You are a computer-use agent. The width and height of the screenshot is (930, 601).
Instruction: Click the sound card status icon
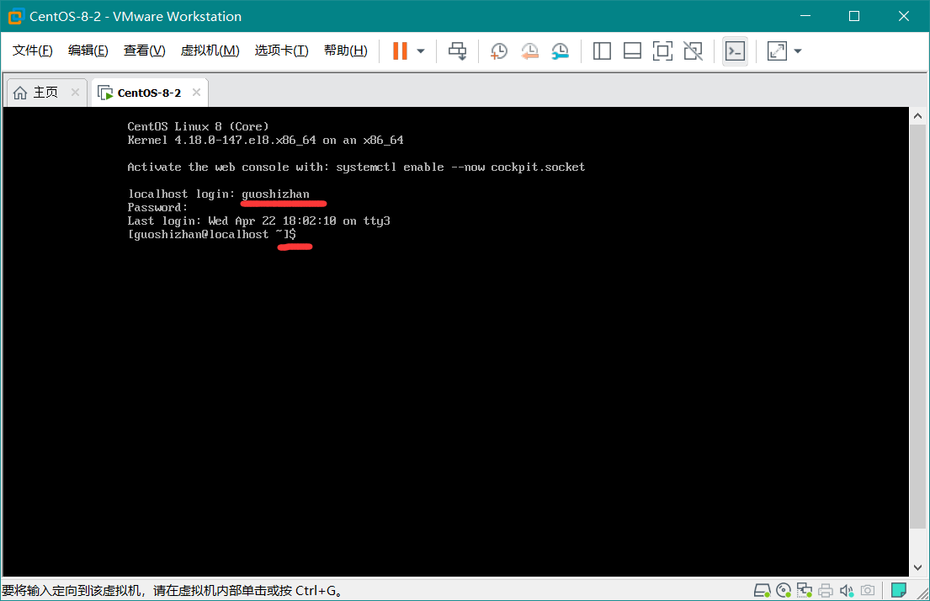click(847, 590)
